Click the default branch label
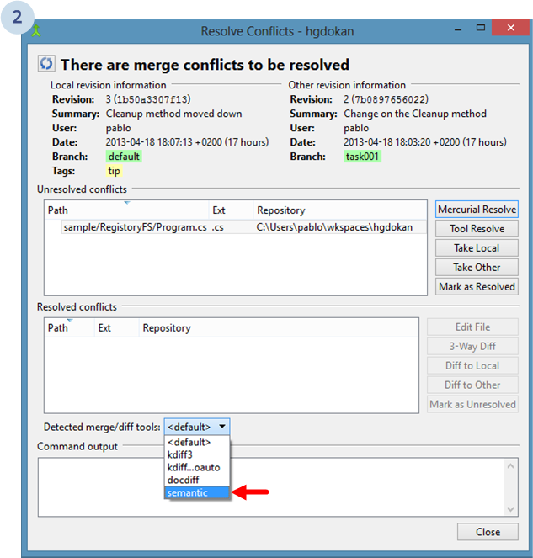The height and width of the screenshot is (558, 533). 124,157
